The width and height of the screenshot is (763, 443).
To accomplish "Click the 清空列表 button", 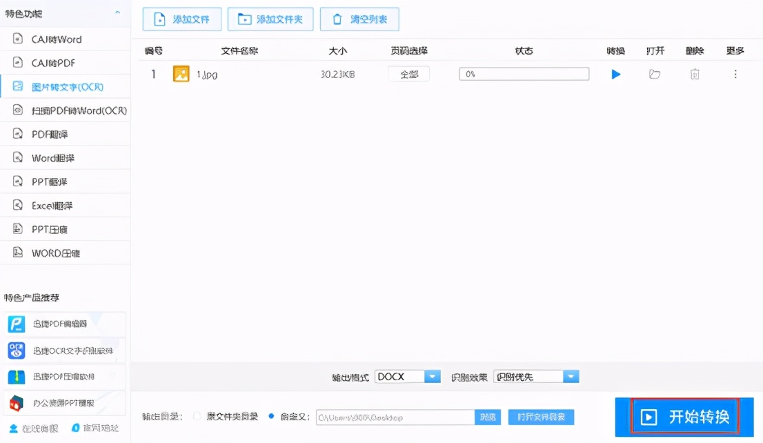I will click(x=359, y=19).
